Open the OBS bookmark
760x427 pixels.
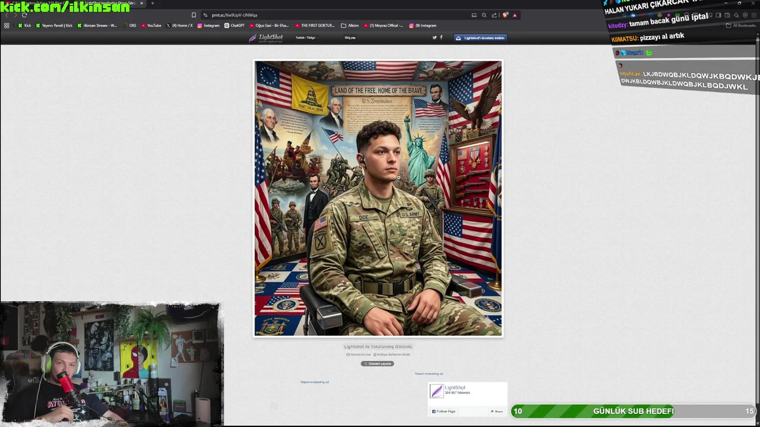130,26
